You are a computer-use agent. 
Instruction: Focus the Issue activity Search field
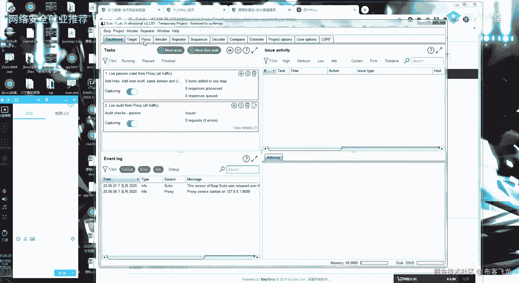[427, 61]
